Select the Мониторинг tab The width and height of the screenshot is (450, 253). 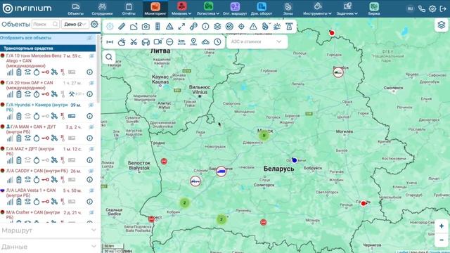click(x=155, y=8)
